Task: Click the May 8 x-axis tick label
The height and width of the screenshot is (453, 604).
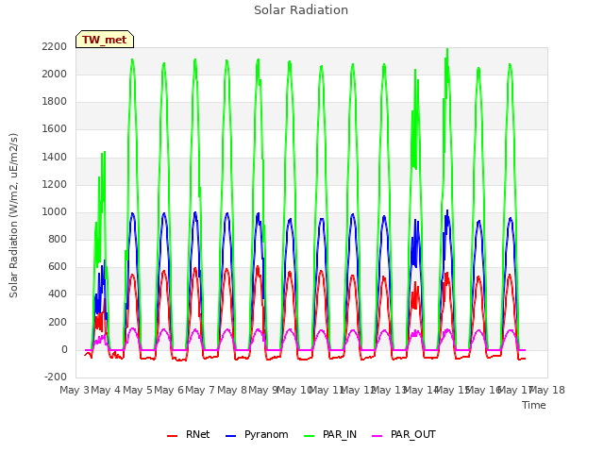Action: (x=232, y=390)
